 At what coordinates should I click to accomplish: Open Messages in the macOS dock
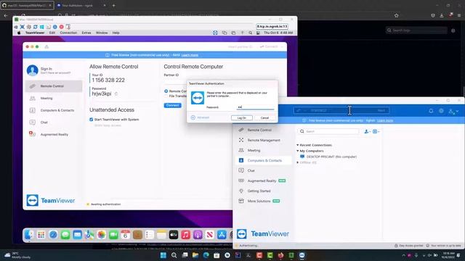65,235
